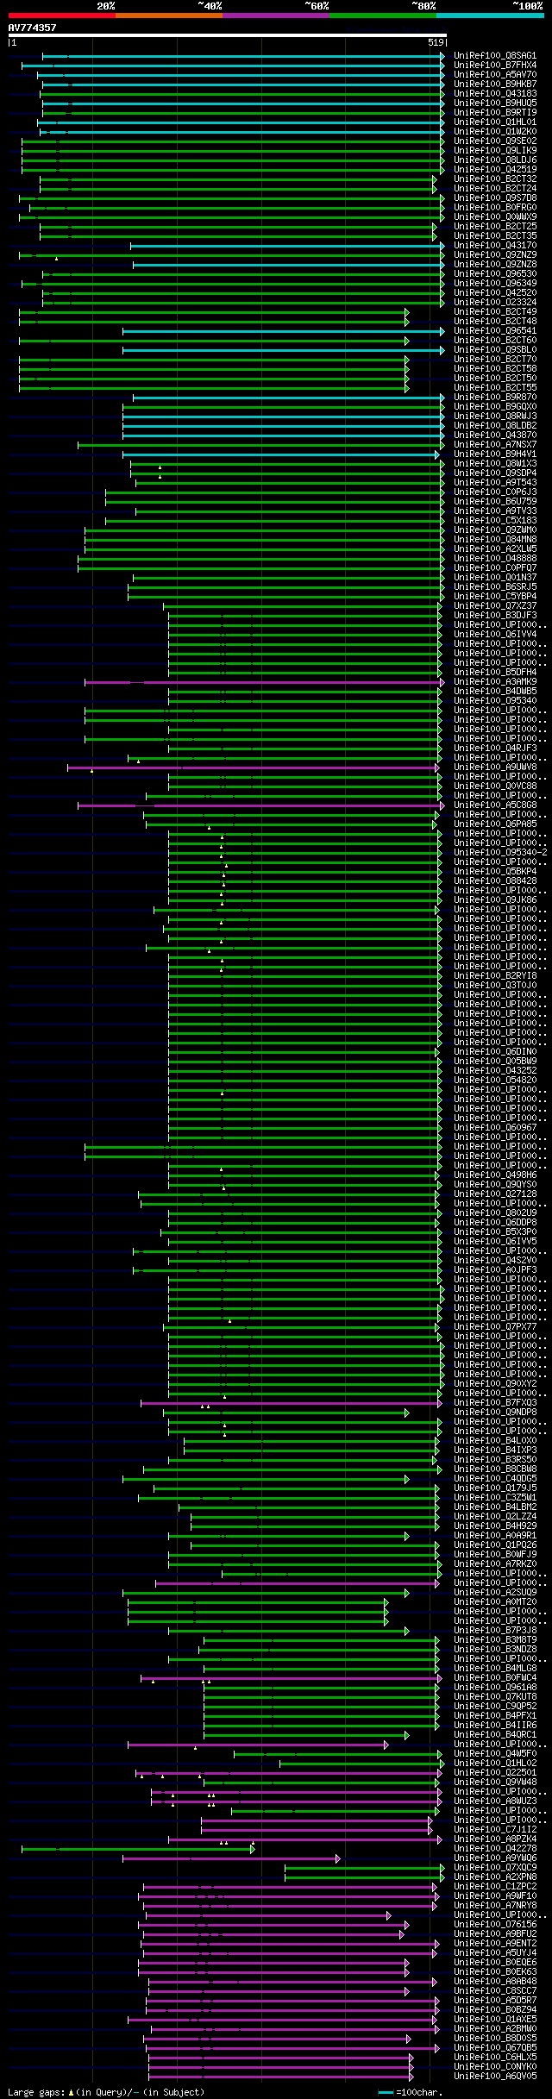Click label UniRef100_C9QP52
Viewport: 552px width, 2099px height.
[495, 1707]
